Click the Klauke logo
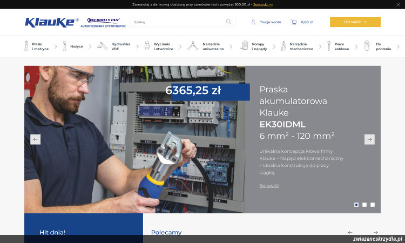The width and height of the screenshot is (405, 243). tap(52, 22)
